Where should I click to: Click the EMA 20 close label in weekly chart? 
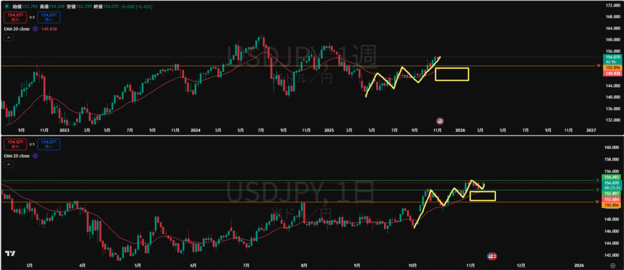tap(16, 28)
